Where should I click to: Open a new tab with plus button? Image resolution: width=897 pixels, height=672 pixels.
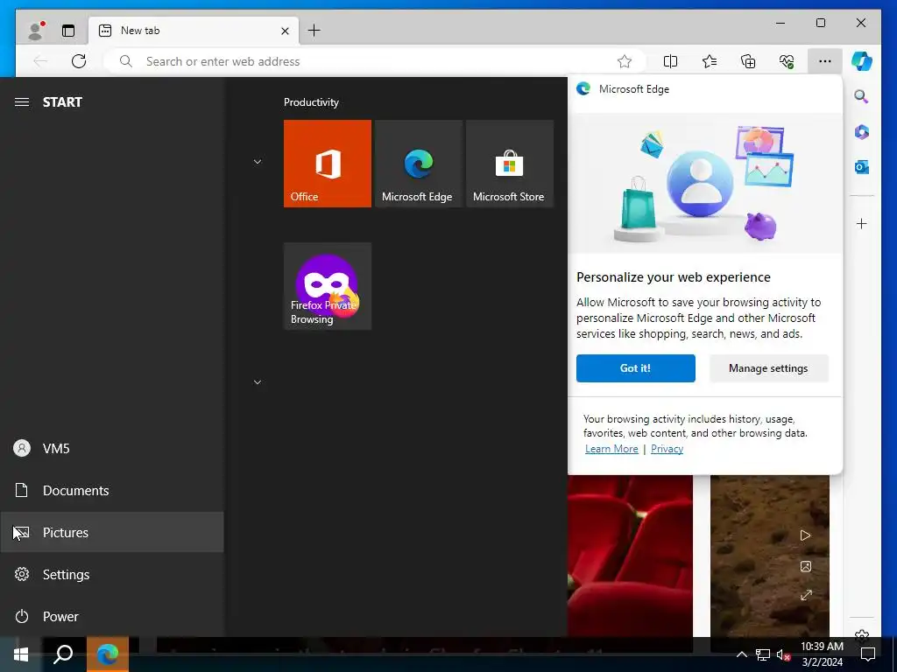[314, 31]
